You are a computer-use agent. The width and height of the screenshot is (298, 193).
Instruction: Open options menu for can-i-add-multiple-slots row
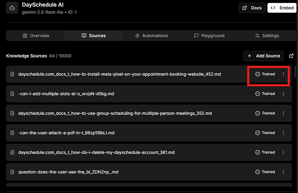[x=283, y=94]
